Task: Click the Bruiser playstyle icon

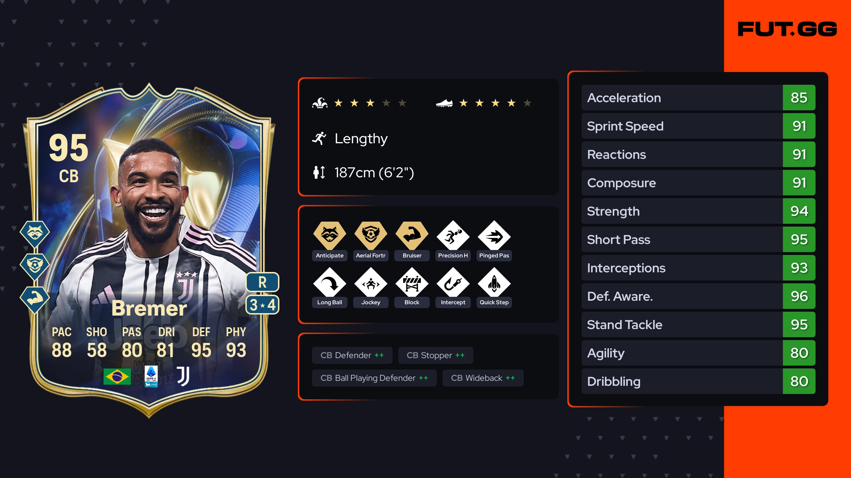Action: pos(412,235)
